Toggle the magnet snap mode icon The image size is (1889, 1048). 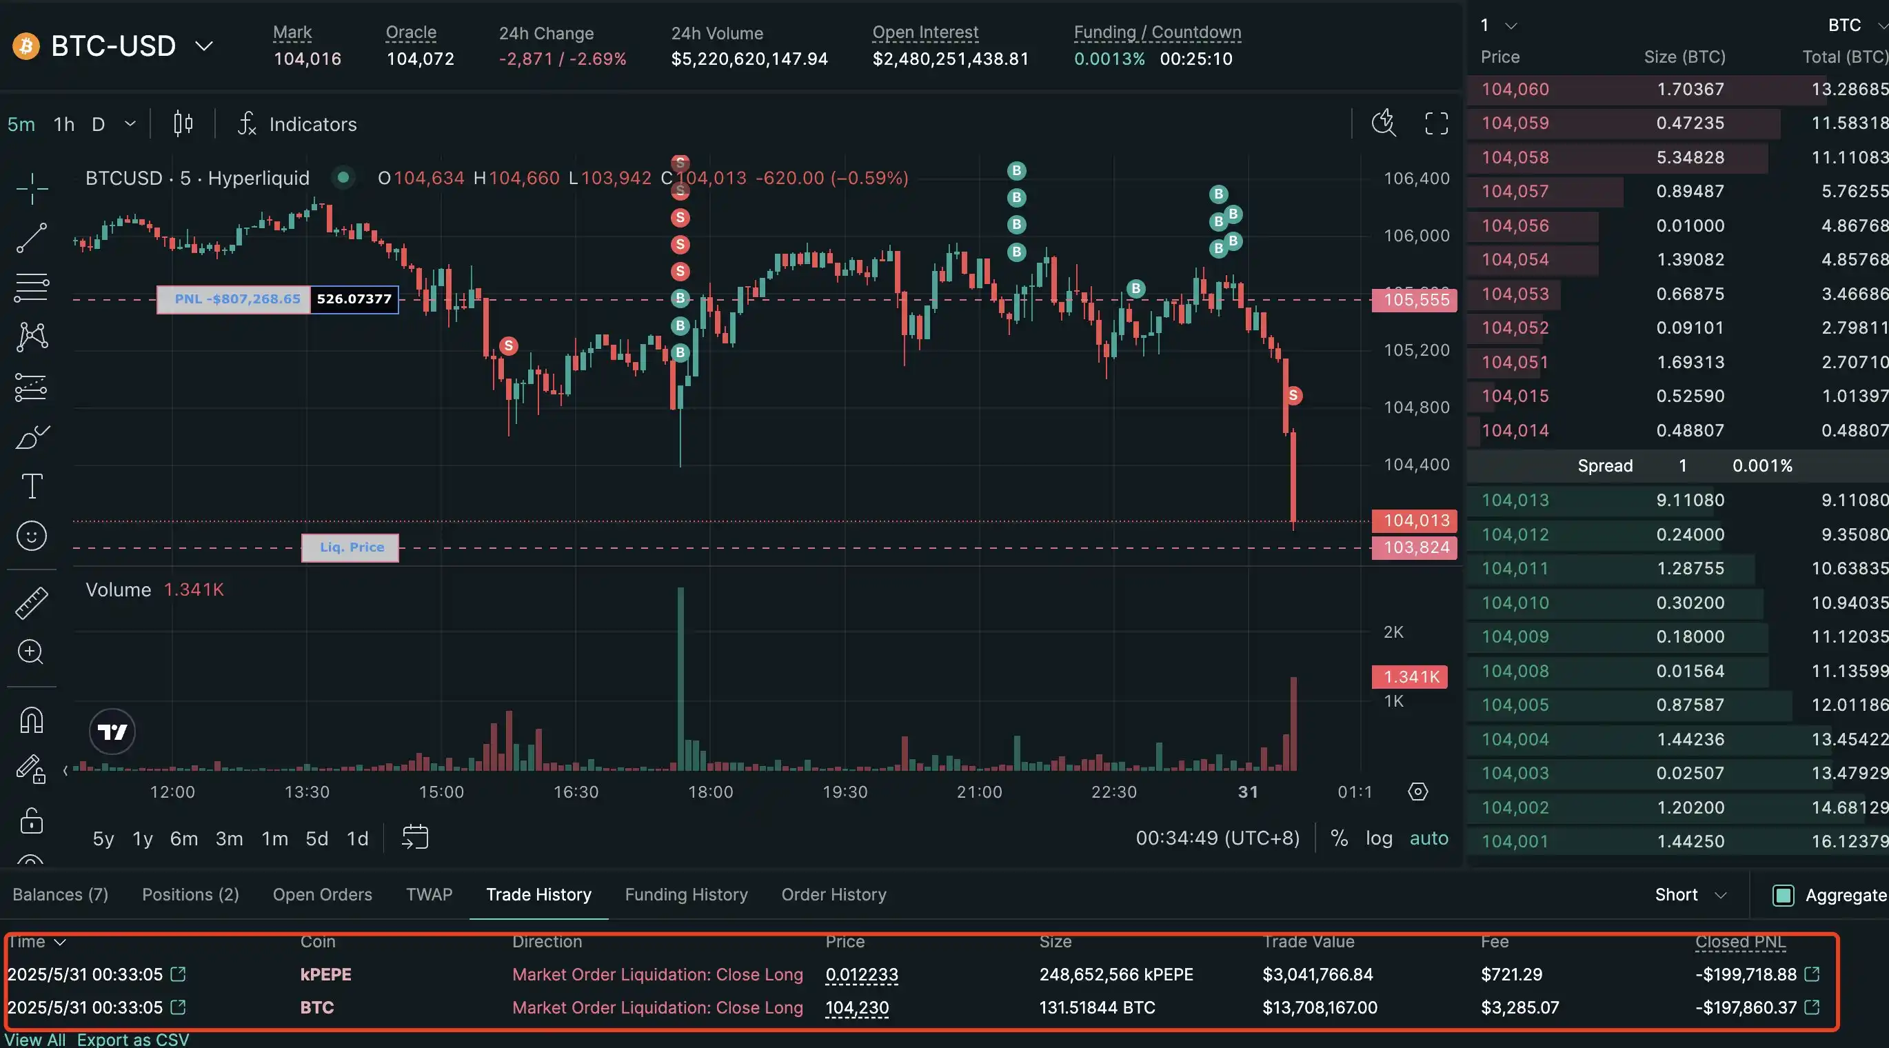click(32, 720)
